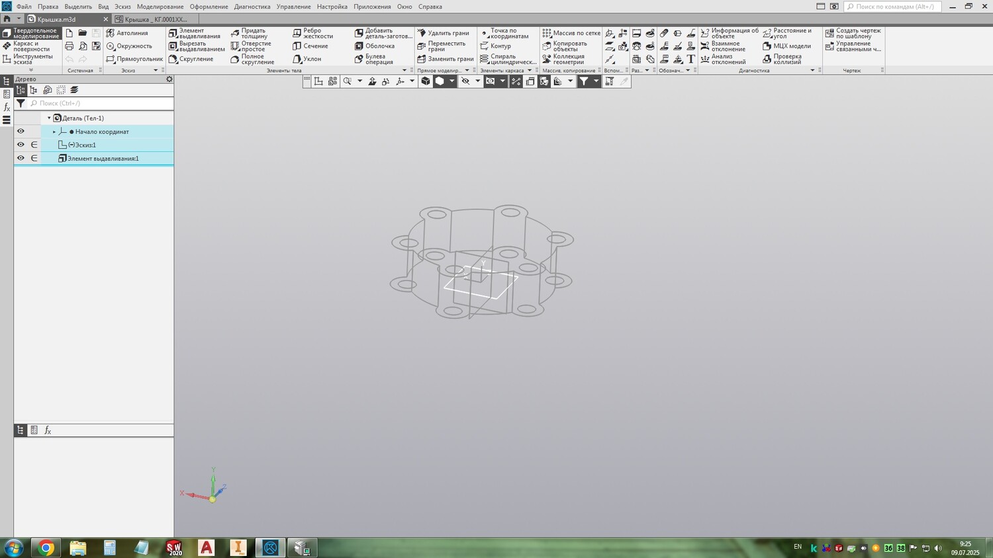Screen dimensions: 993x558
Task: Open tree panel settings gear
Action: tap(169, 79)
